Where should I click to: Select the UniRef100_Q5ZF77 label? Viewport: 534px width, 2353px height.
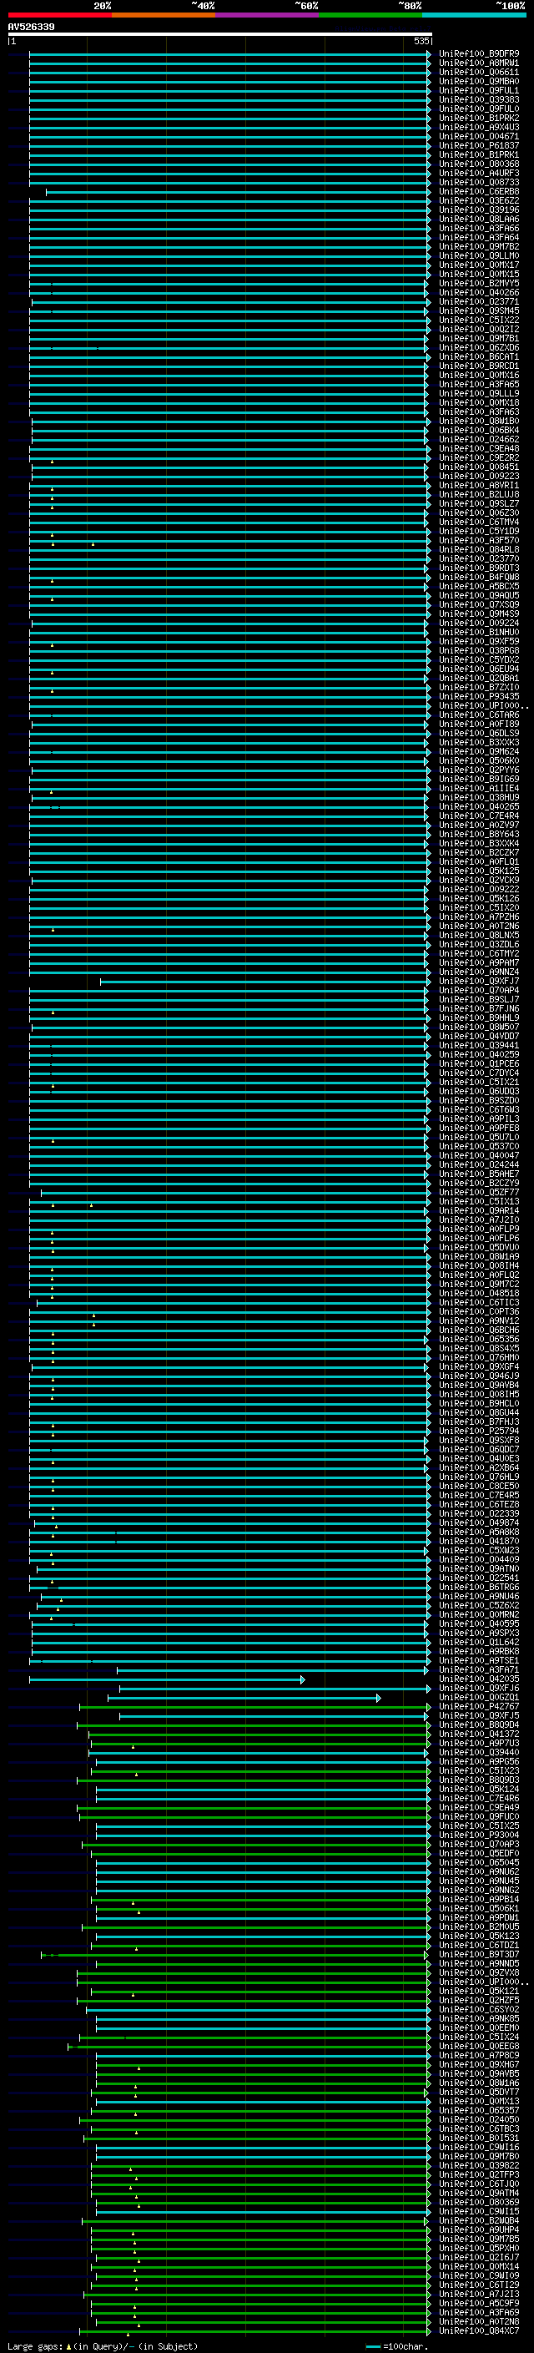(478, 1192)
